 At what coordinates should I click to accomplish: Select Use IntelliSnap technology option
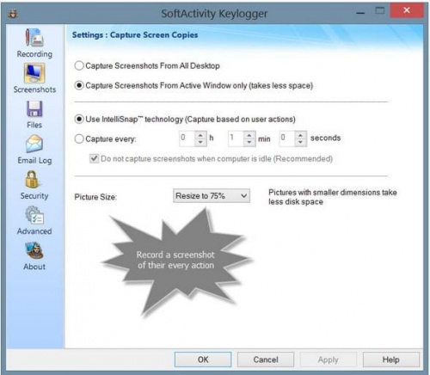point(185,120)
